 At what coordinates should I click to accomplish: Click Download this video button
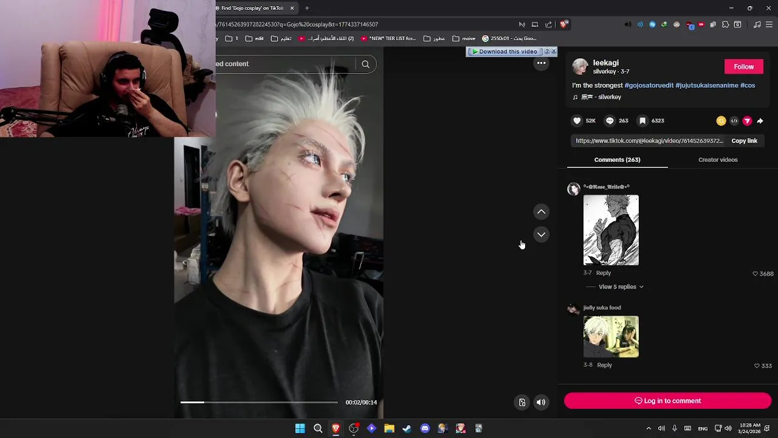504,52
